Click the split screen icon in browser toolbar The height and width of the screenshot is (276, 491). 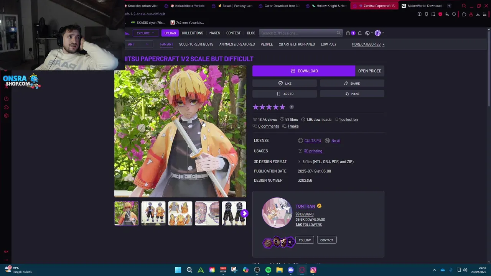click(x=419, y=14)
